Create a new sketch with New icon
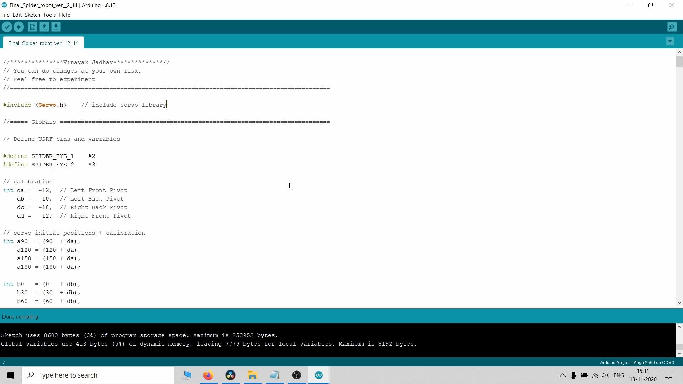This screenshot has height=384, width=683. coord(32,27)
